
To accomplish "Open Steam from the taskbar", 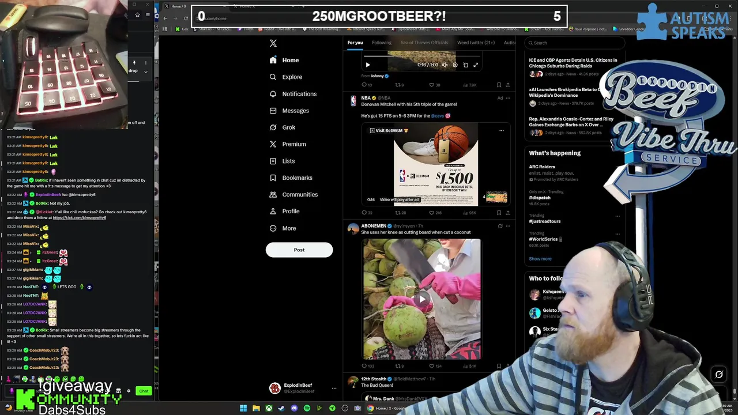I will tap(281, 408).
